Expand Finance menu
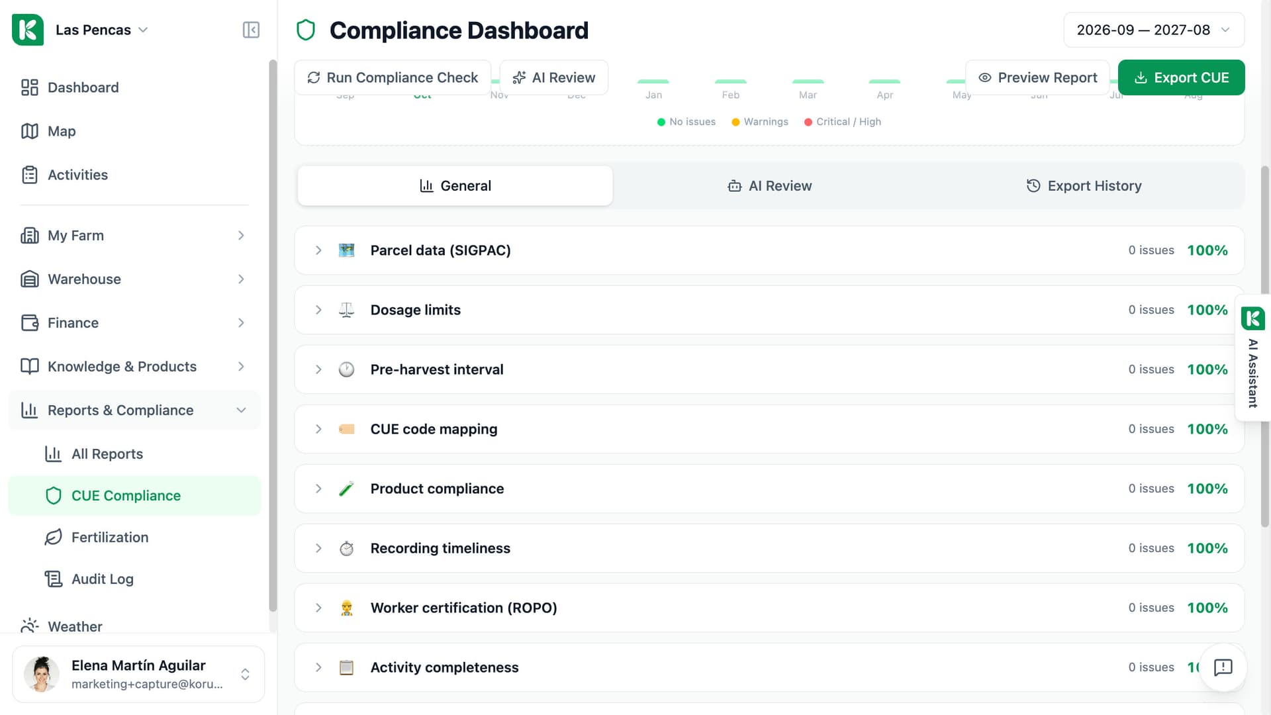This screenshot has width=1271, height=715. 134,323
